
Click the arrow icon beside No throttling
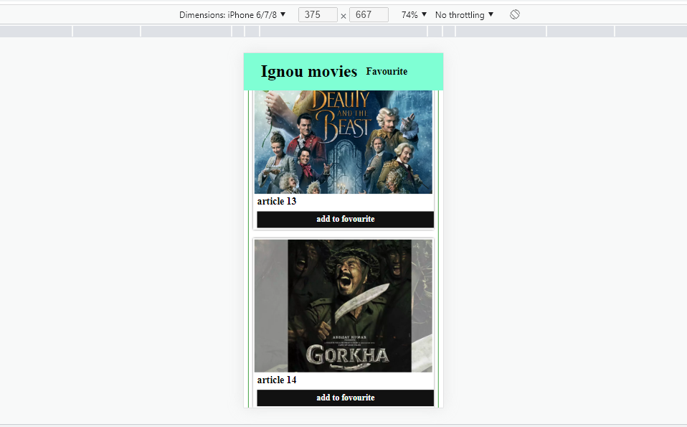click(x=492, y=14)
